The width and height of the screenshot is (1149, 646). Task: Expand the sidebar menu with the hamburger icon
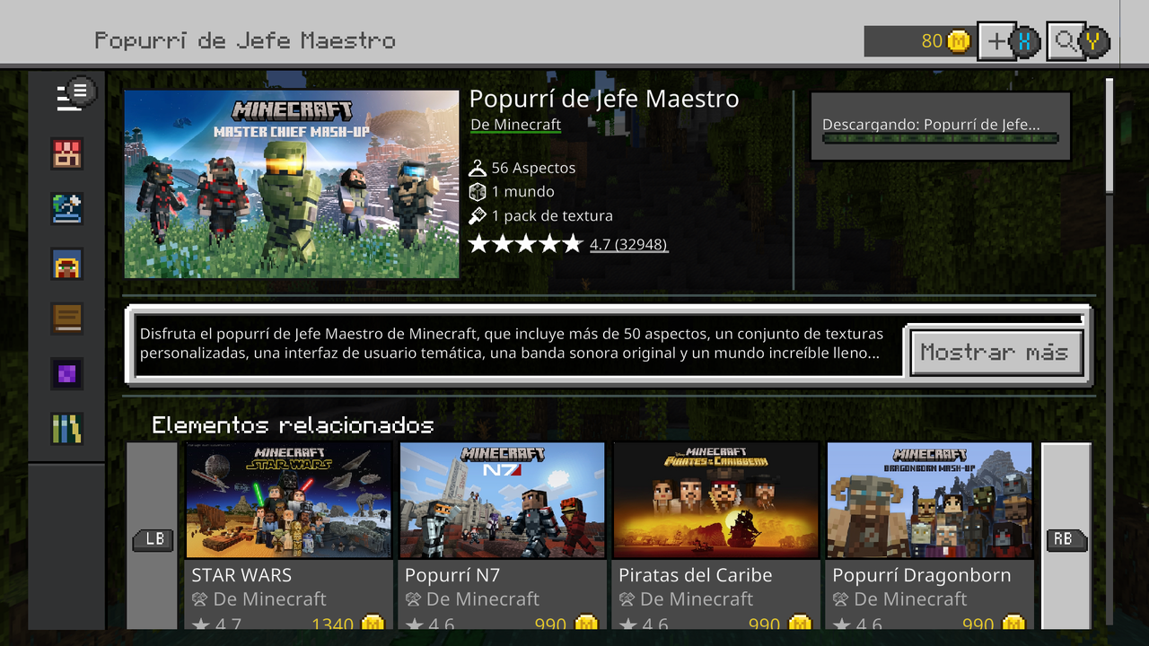pyautogui.click(x=75, y=95)
